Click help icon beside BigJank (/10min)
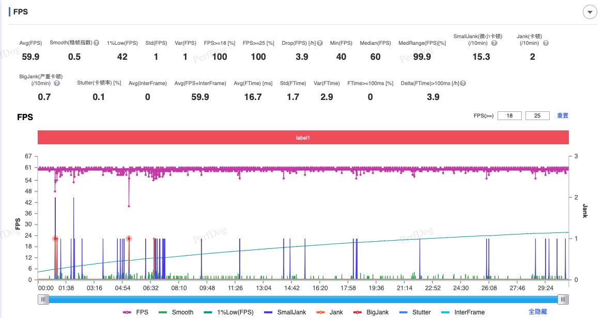The width and height of the screenshot is (605, 318). [57, 83]
